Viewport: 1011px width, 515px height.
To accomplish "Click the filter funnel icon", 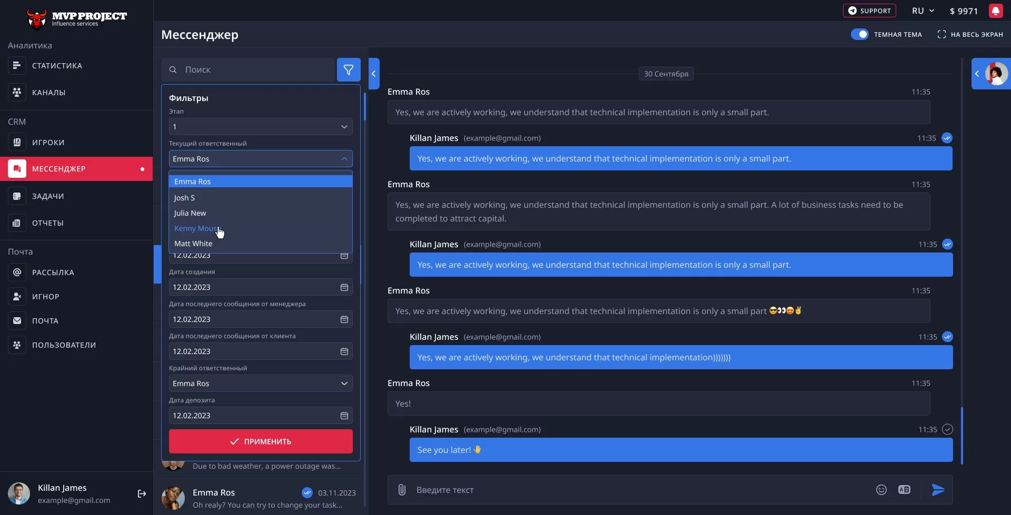I will pos(349,69).
